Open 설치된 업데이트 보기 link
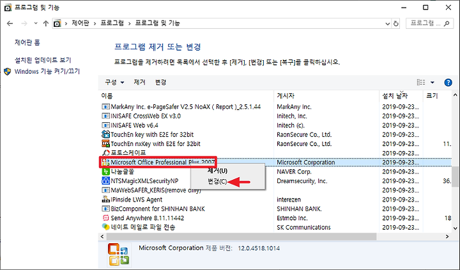The width and height of the screenshot is (460, 270). click(43, 60)
